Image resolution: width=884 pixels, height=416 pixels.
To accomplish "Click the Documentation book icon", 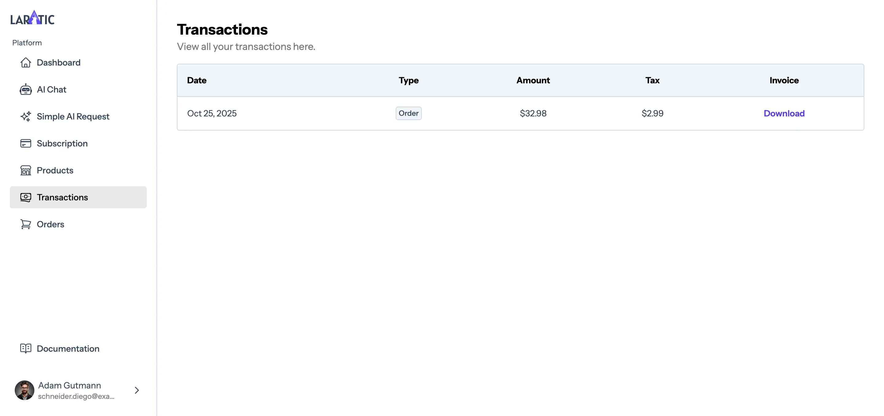I will tap(25, 349).
